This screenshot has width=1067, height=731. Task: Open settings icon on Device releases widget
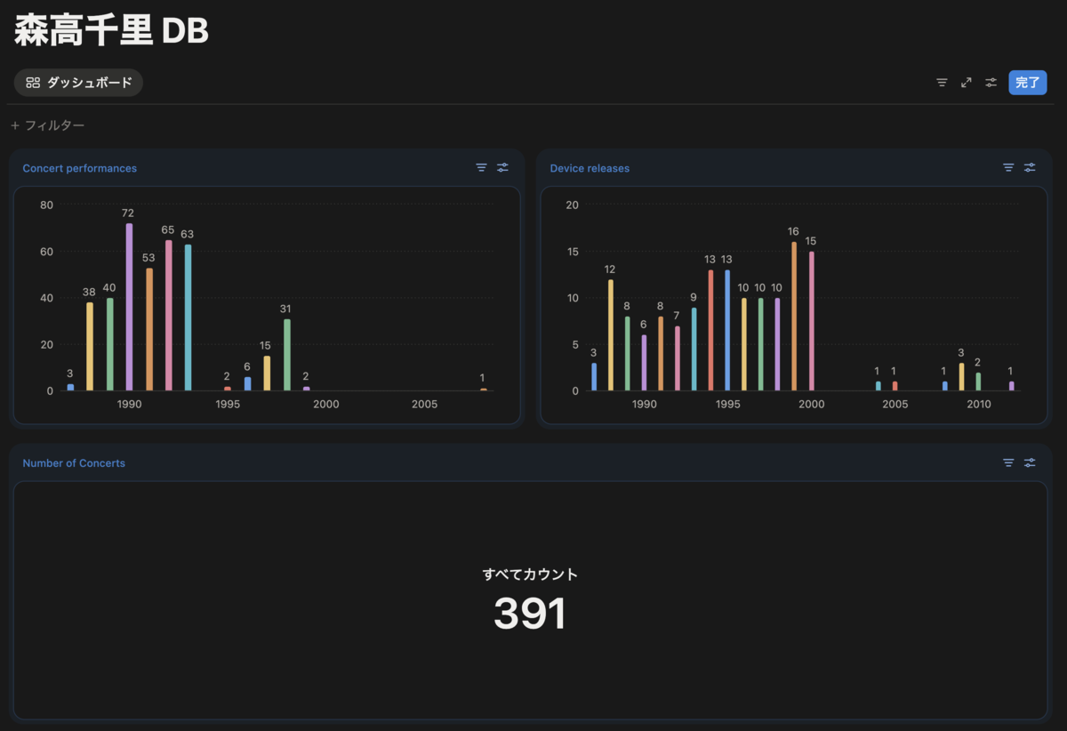pos(1030,167)
